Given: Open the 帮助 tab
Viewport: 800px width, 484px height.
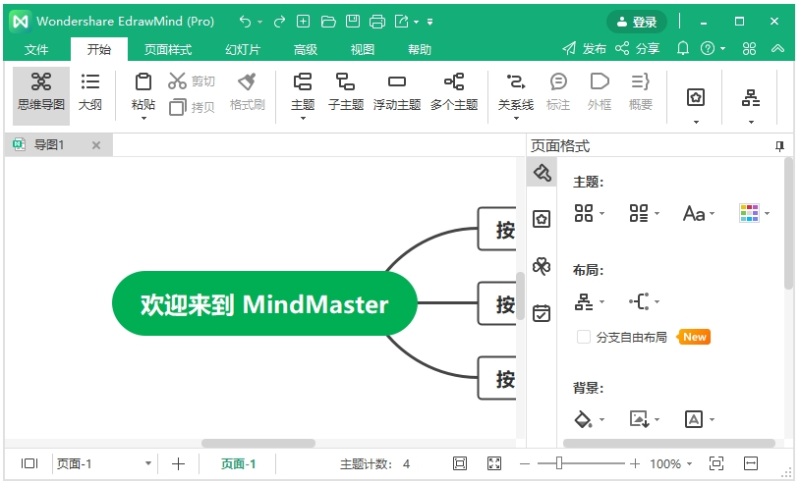Looking at the screenshot, I should (x=420, y=49).
